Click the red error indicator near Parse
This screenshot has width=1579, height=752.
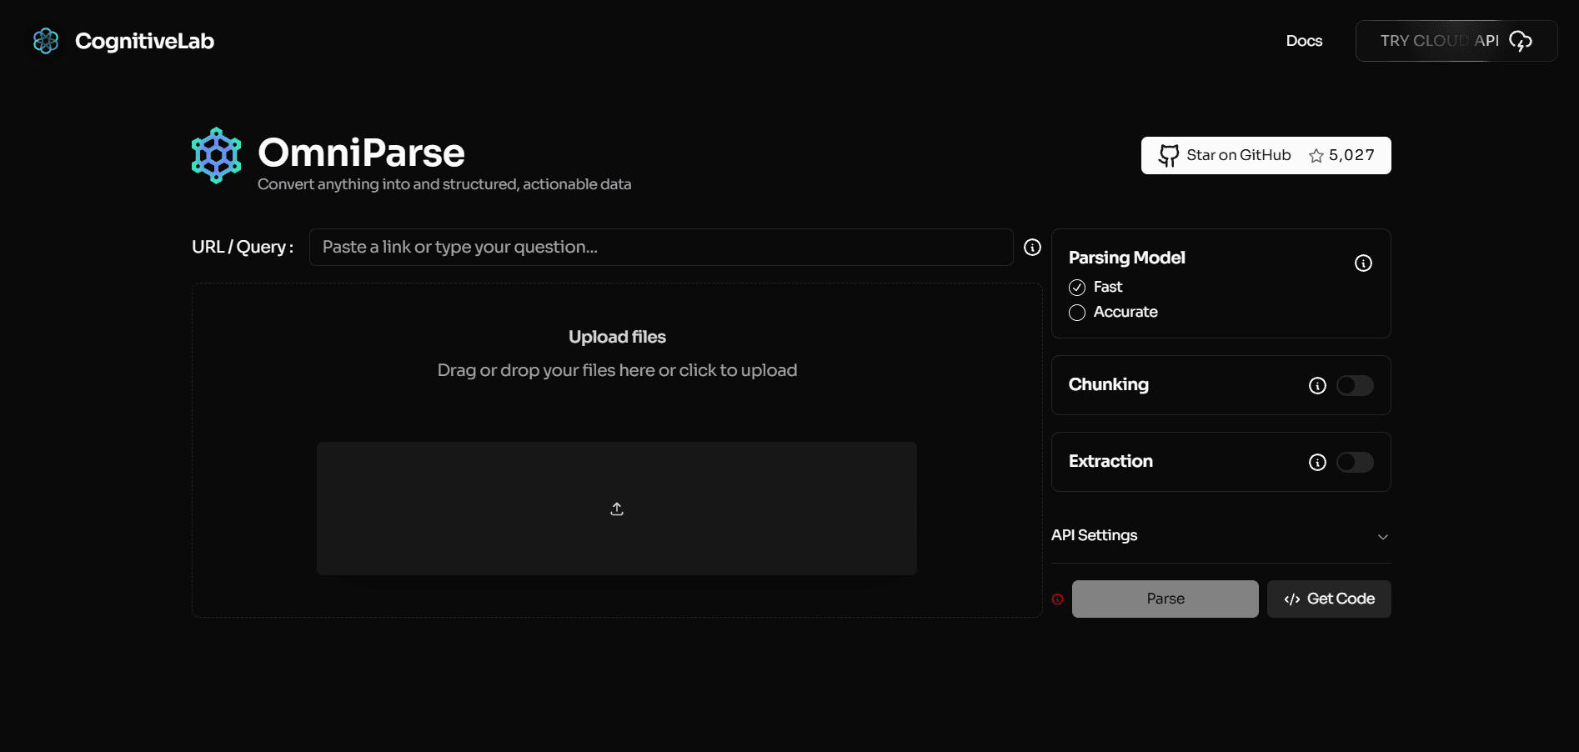click(x=1056, y=599)
